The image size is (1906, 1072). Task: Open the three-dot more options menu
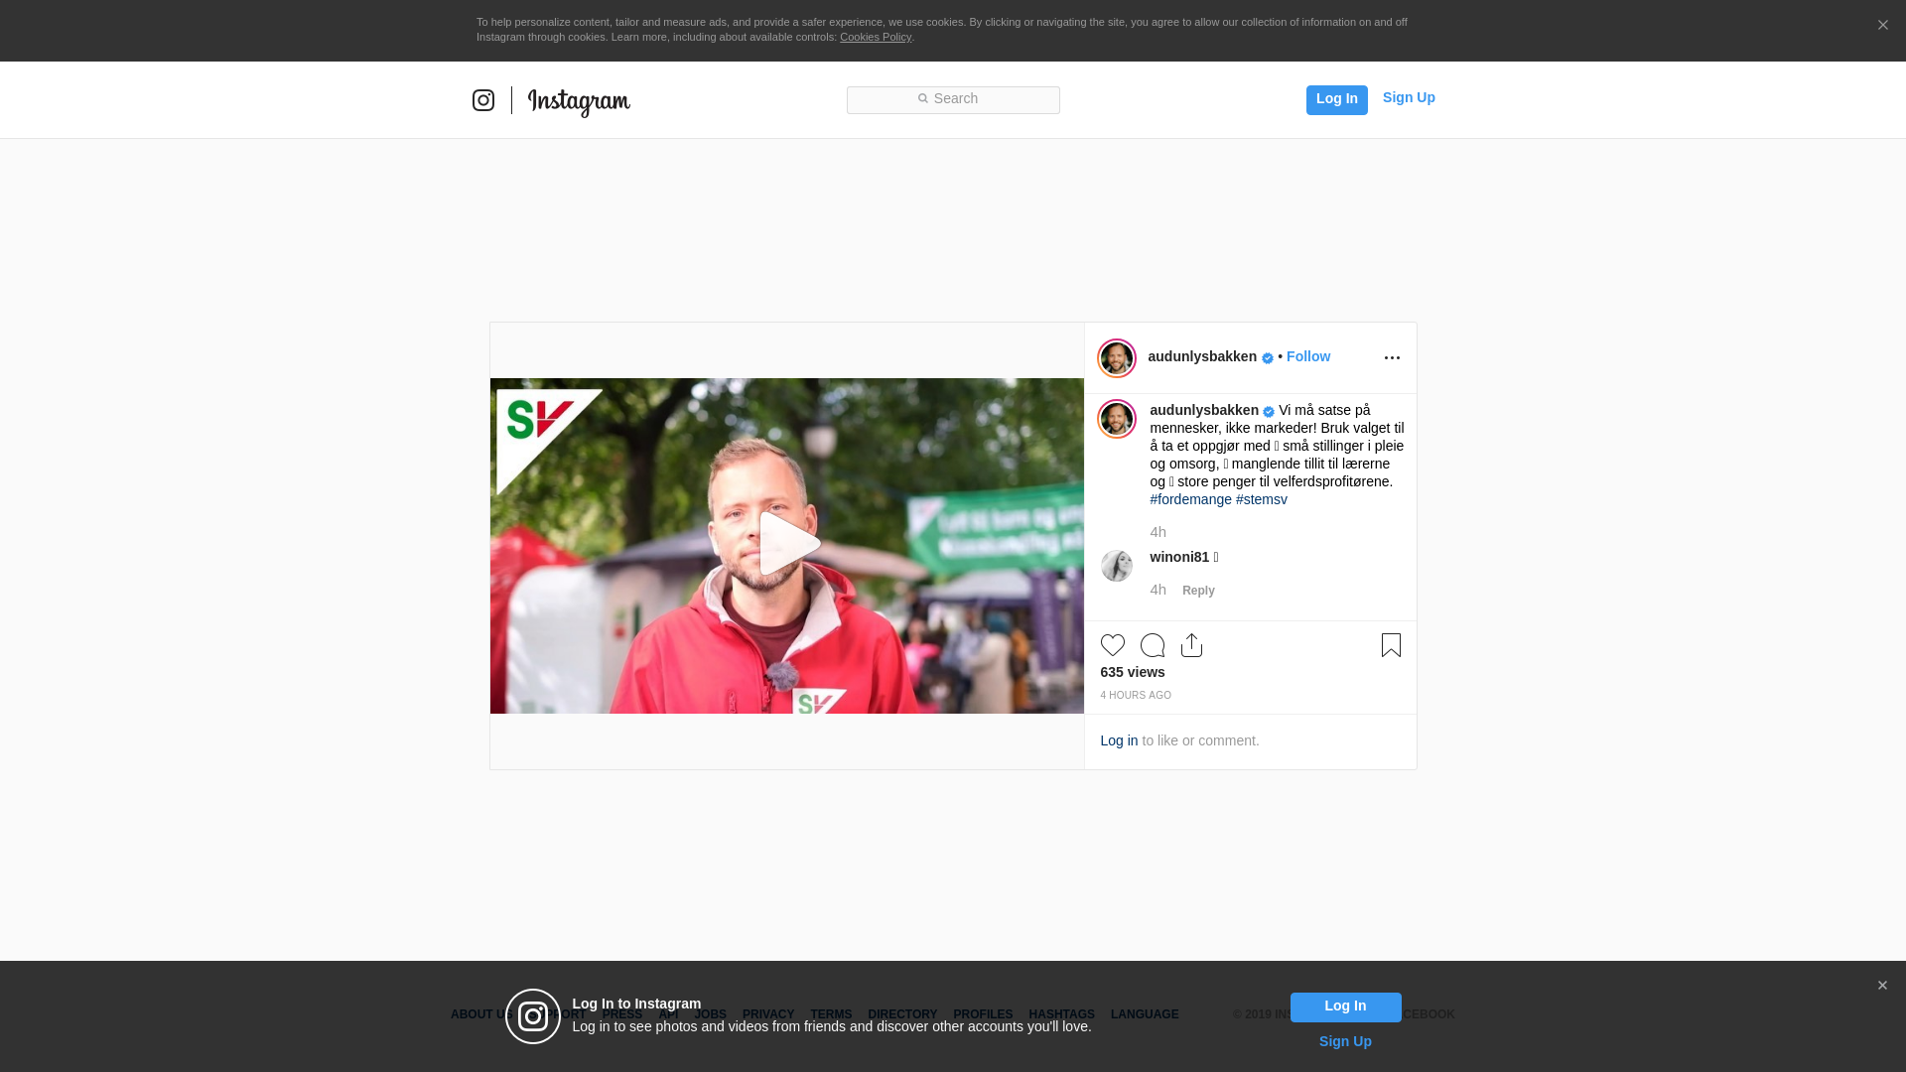pyautogui.click(x=1392, y=357)
